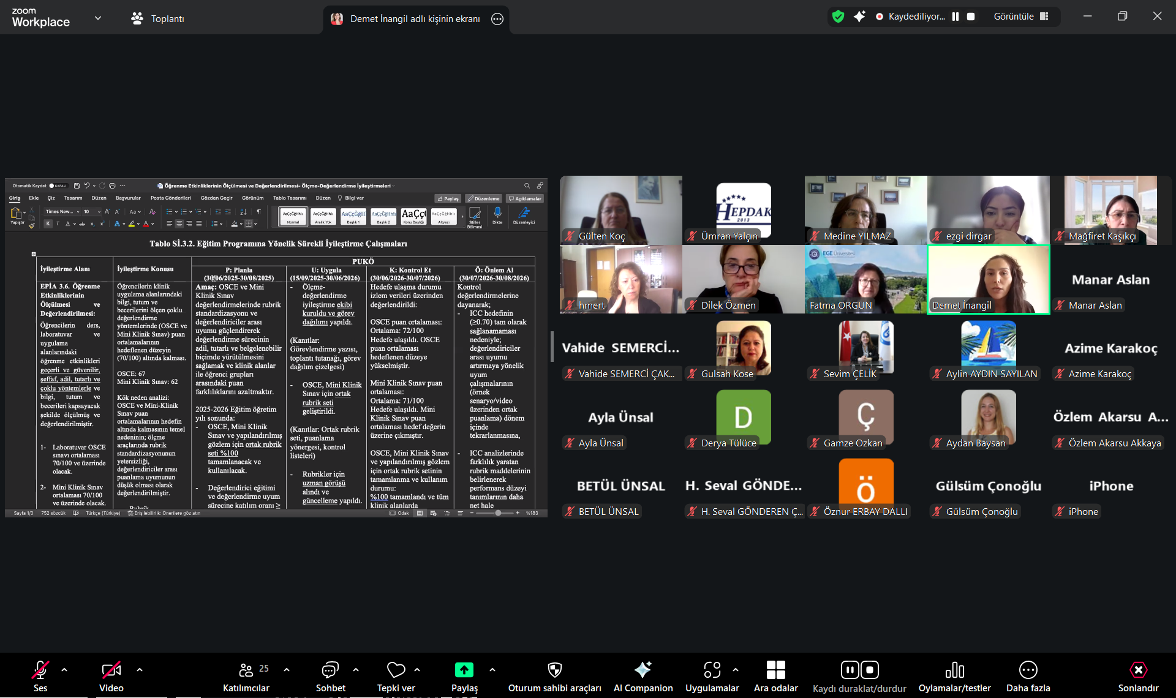Pause recording from top bar pause icon
The height and width of the screenshot is (698, 1176).
pyautogui.click(x=956, y=17)
